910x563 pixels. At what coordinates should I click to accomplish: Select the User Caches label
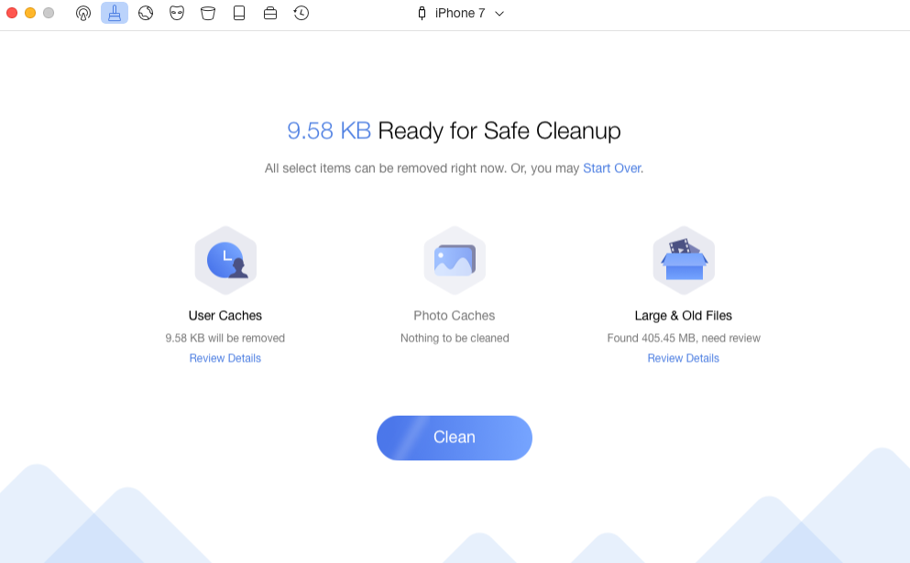(225, 316)
